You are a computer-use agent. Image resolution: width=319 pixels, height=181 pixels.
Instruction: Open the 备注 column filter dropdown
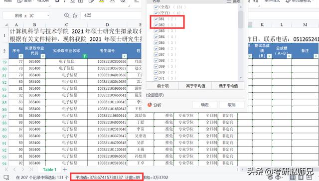pyautogui.click(x=316, y=56)
